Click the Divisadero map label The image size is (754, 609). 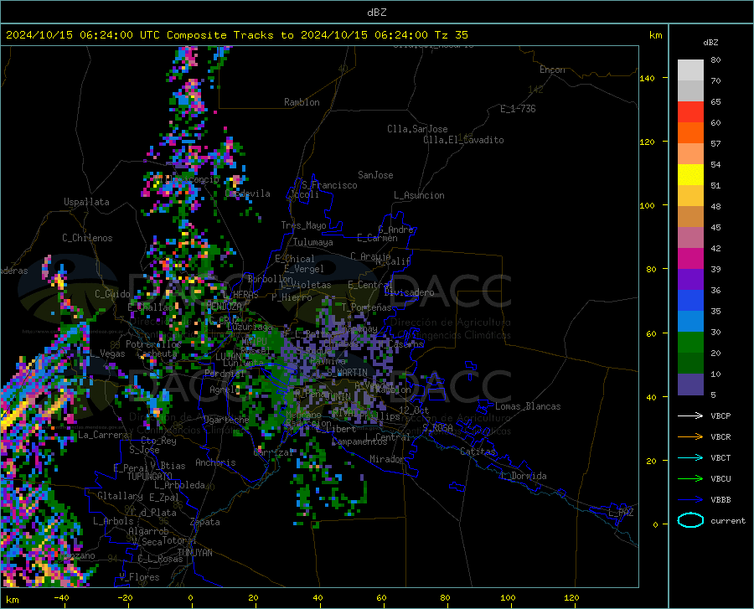tap(409, 292)
